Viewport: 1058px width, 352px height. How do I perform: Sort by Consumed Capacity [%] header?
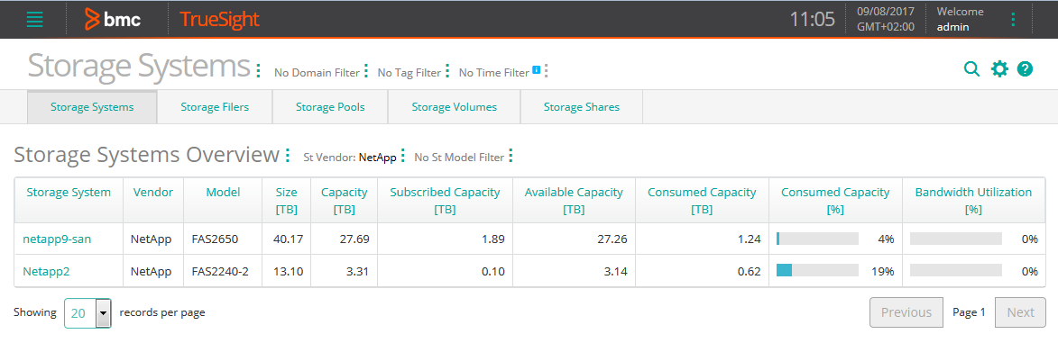coord(835,201)
